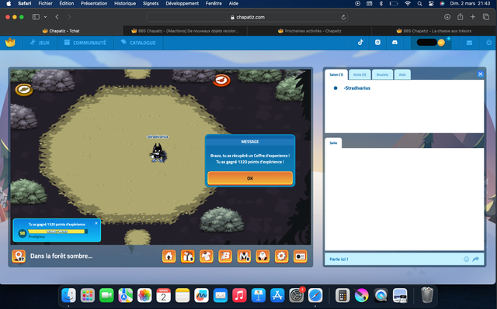
Task: Click the text 'Dans la forêt sombre...'
Action: pos(61,256)
